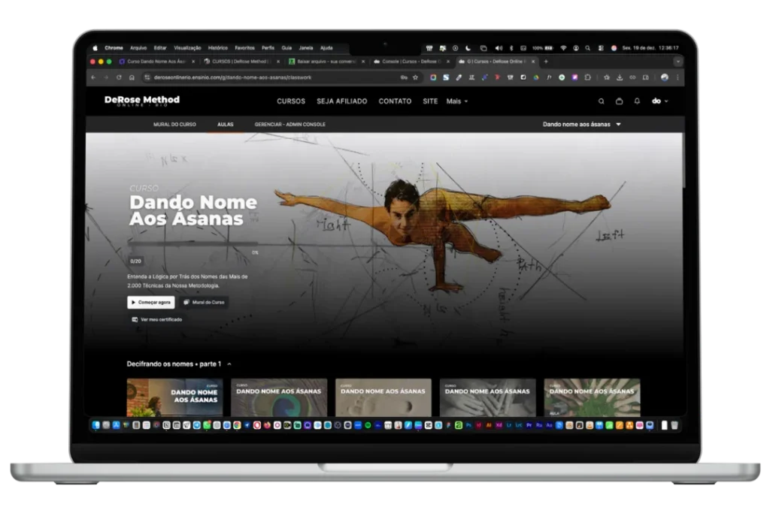The width and height of the screenshot is (770, 513).
Task: Open Wi-Fi status in menu bar
Action: (x=563, y=48)
